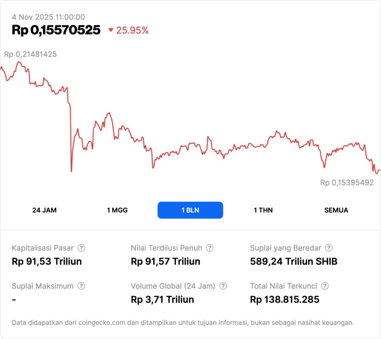Click help icon beside Suplai yang Beredar
This screenshot has height=339, width=381.
point(329,248)
